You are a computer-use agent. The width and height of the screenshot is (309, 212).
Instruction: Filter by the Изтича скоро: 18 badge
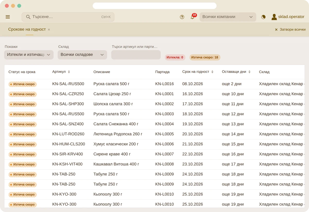coord(205,57)
